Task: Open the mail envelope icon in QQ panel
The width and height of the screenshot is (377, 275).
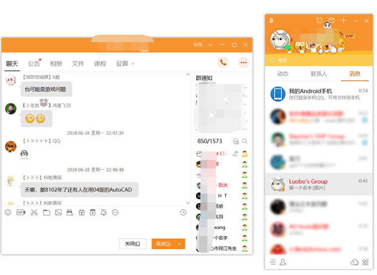Action: coord(331,20)
